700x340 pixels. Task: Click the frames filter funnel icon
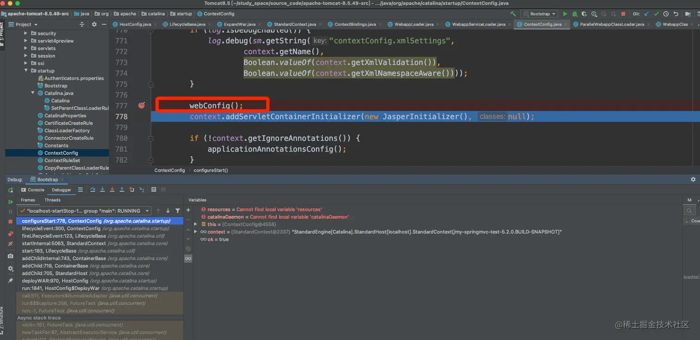177,211
